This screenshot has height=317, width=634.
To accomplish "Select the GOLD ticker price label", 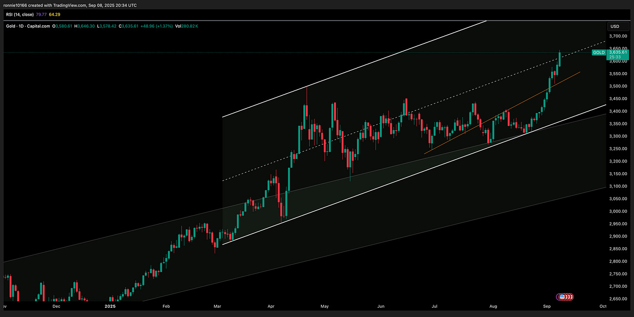I will (x=598, y=52).
